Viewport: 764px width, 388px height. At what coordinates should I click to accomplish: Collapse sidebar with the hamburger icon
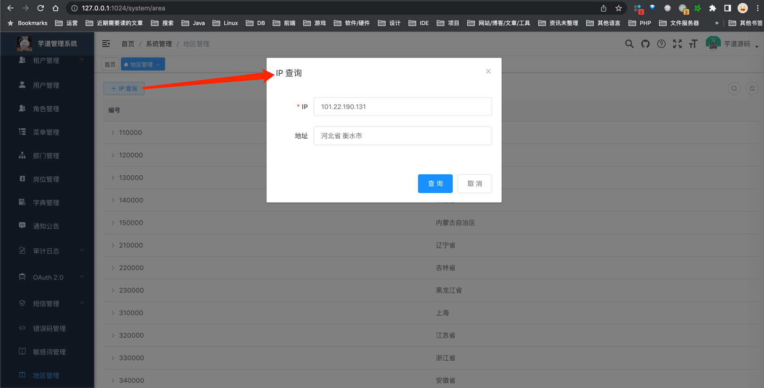click(x=106, y=44)
